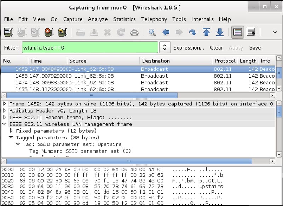Jump to the last packet with the bottom arrow
The image size is (283, 206).
point(220,32)
